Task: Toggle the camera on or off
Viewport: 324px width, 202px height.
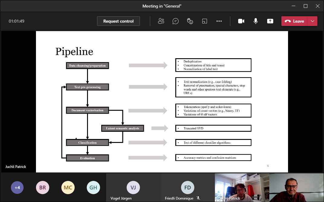Action: pos(241,21)
